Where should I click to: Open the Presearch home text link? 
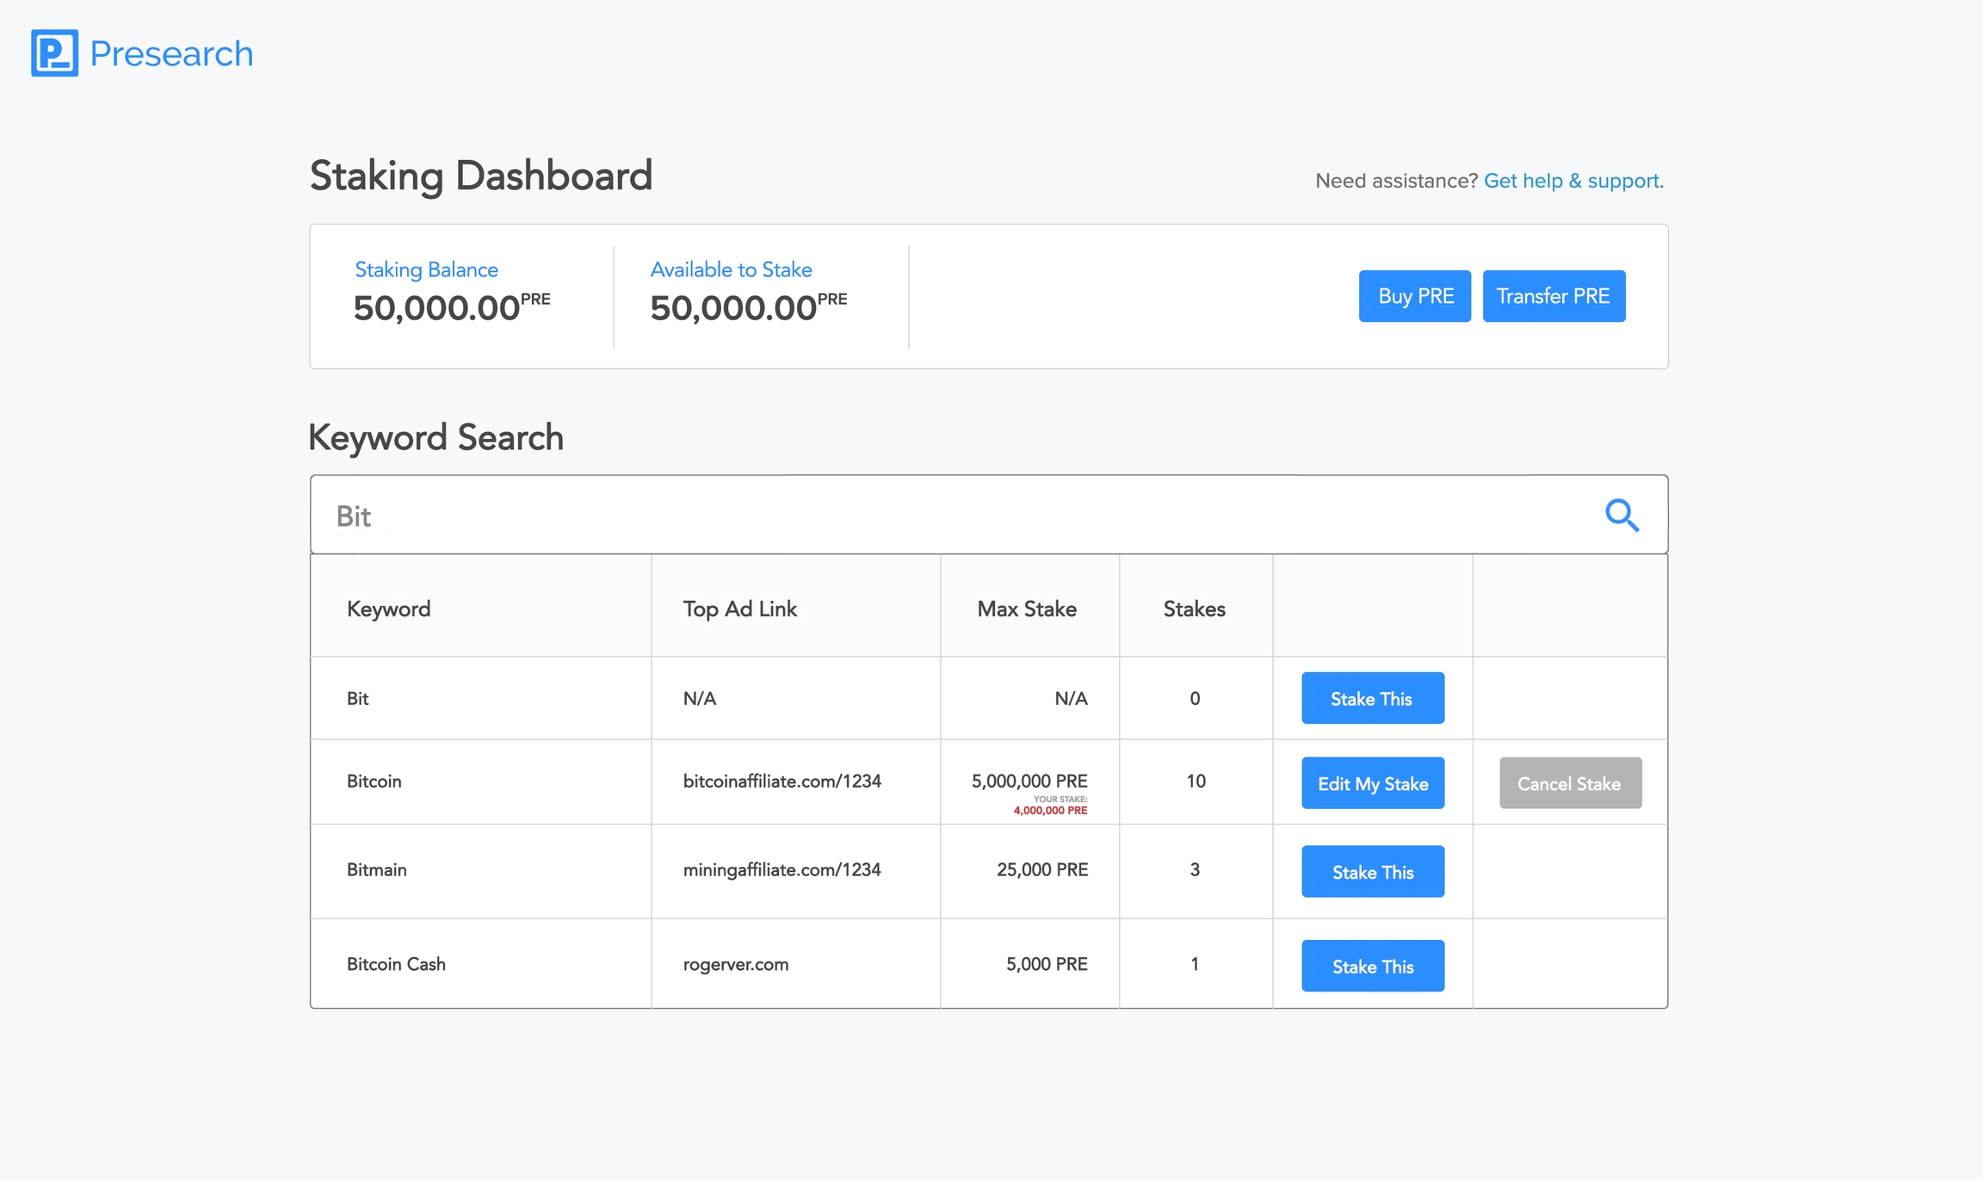click(171, 53)
